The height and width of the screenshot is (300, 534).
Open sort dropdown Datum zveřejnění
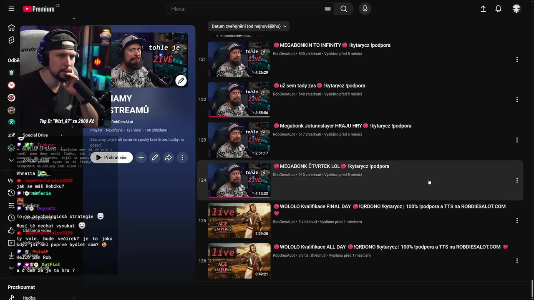(x=249, y=26)
